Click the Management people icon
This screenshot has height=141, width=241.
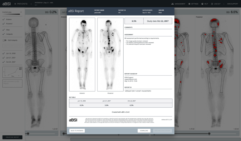[173, 4]
